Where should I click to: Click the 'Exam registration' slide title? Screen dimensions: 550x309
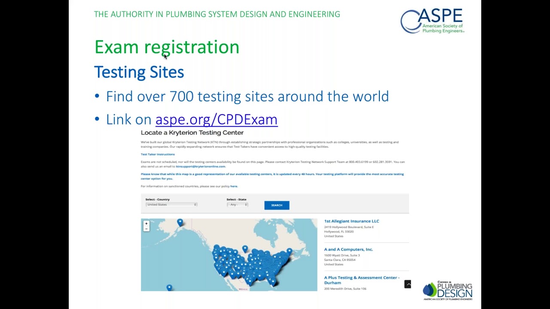167,47
